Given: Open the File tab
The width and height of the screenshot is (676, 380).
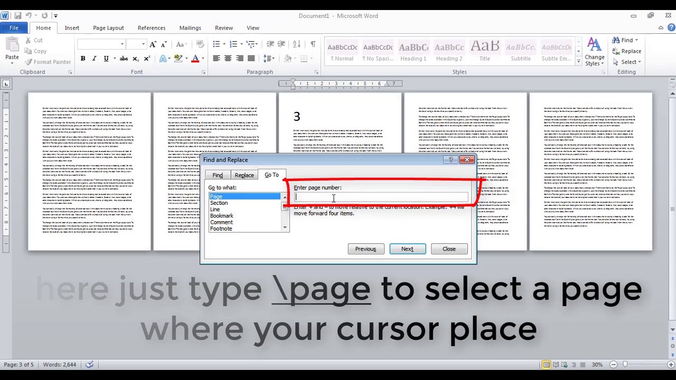Looking at the screenshot, I should [14, 28].
